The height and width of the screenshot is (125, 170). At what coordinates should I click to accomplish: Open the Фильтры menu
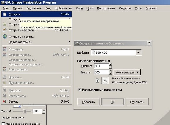[x=125, y=8]
